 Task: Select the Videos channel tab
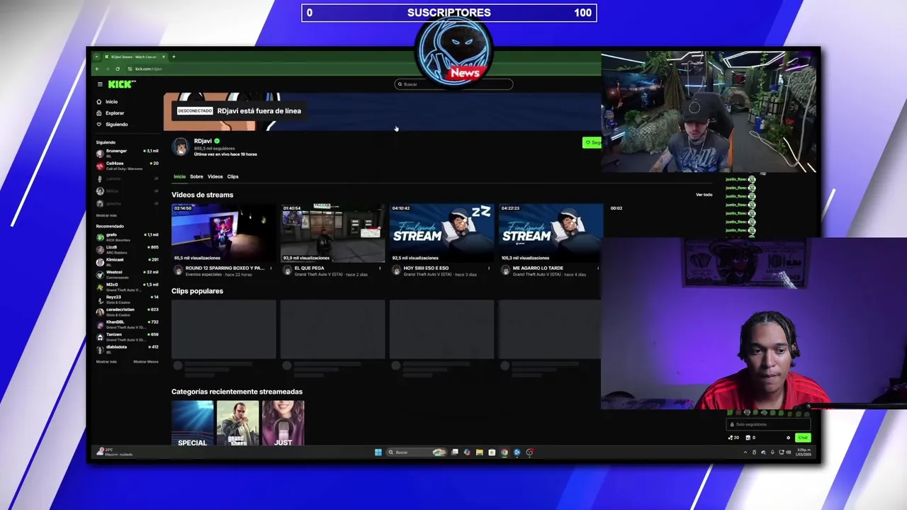click(215, 176)
